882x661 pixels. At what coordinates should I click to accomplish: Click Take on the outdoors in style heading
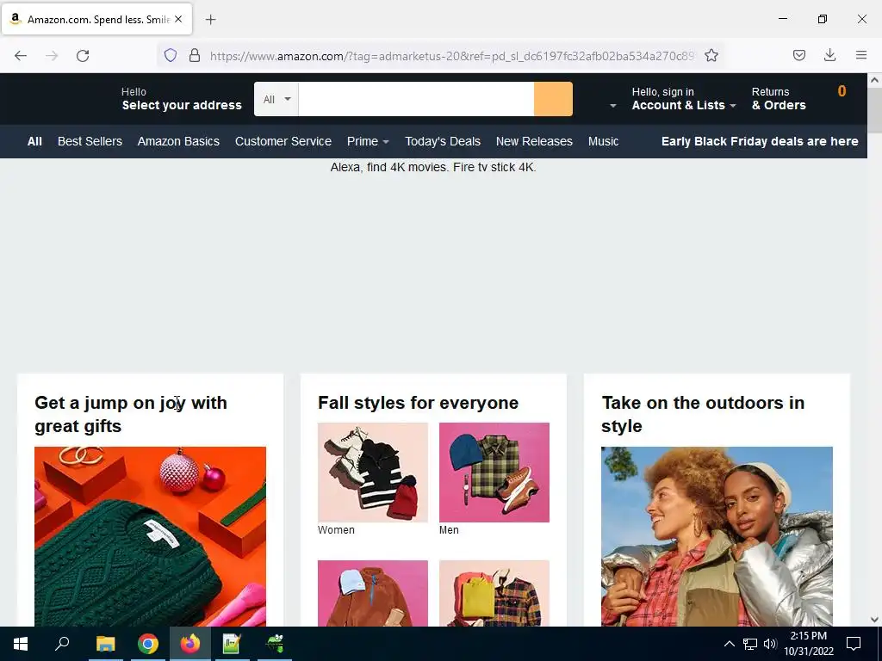(x=703, y=414)
